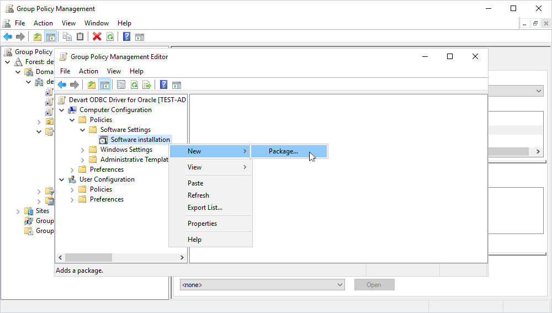This screenshot has width=552, height=313.
Task: Choose Properties in context menu
Action: [x=210, y=224]
